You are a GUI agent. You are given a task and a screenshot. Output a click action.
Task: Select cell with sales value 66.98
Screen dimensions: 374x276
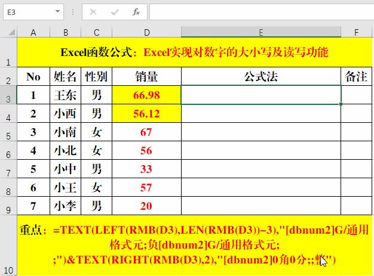[x=146, y=95]
